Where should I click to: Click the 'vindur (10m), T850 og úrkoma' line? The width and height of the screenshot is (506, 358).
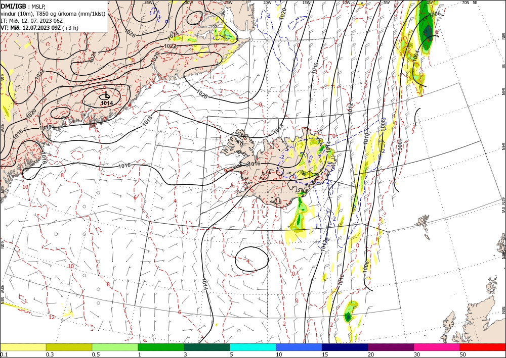[x=53, y=13]
